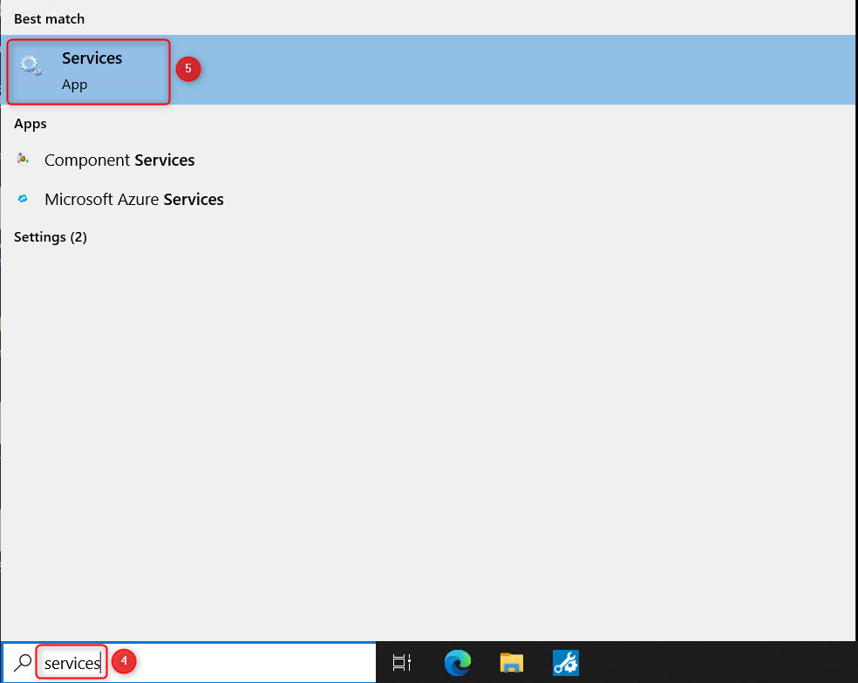Select the 'Apps' section header

(31, 124)
